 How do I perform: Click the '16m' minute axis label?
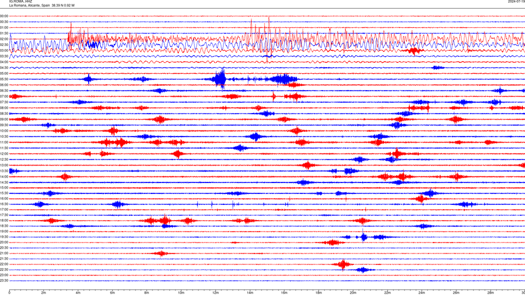coord(284,293)
